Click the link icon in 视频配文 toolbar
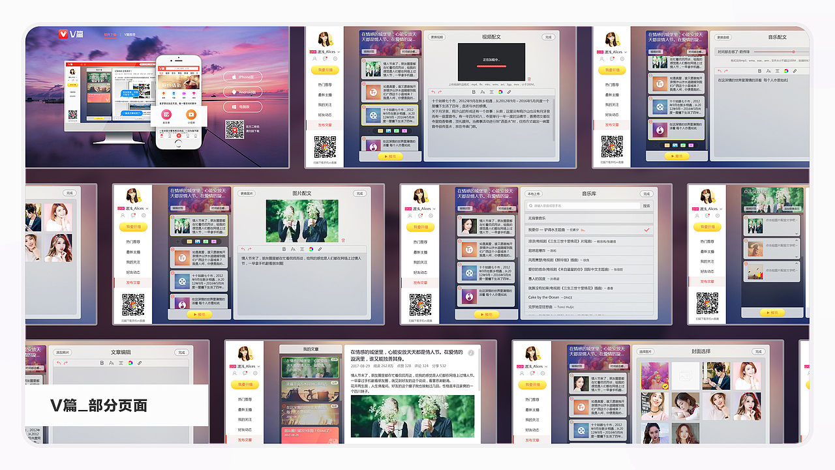The image size is (835, 470). [x=509, y=92]
